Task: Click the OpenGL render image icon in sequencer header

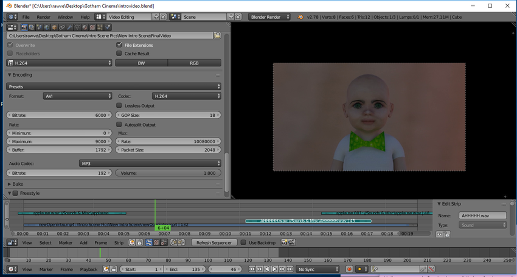Action: (284, 242)
